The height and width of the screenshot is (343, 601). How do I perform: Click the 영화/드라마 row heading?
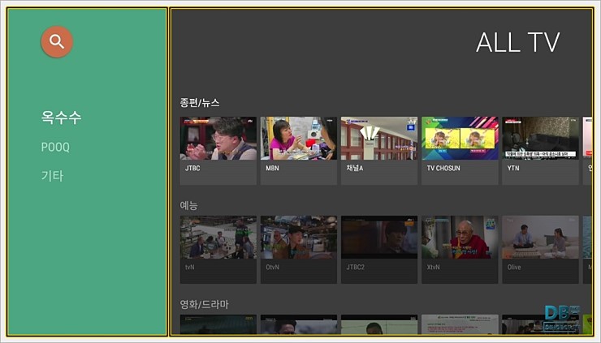[x=205, y=305]
